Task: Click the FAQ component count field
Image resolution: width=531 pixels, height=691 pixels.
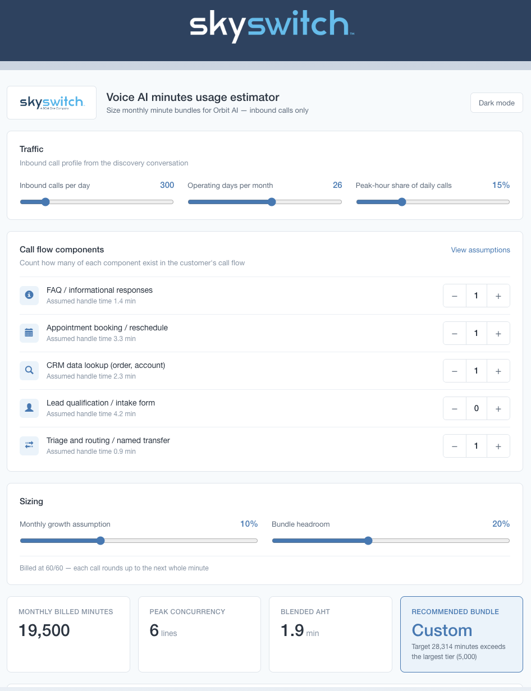Action: click(x=477, y=296)
